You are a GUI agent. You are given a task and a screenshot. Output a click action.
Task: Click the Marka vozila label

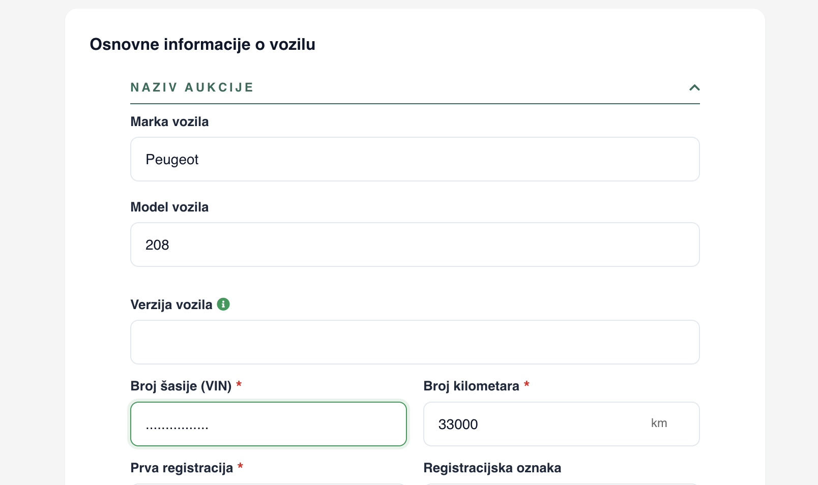(x=169, y=122)
